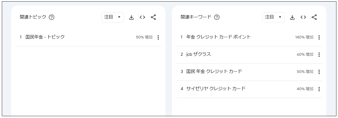
Task: Download 関連キーワード data as CSV
Action: click(x=292, y=17)
